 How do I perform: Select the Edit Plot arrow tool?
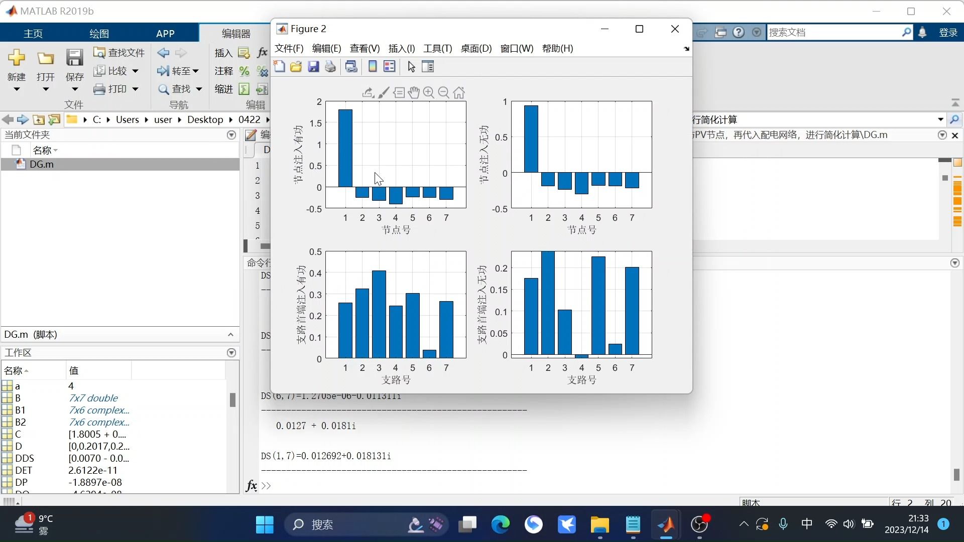point(411,67)
